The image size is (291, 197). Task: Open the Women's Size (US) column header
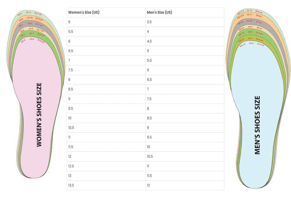[84, 12]
